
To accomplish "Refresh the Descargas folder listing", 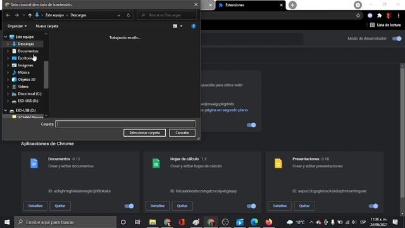I will tap(128, 15).
